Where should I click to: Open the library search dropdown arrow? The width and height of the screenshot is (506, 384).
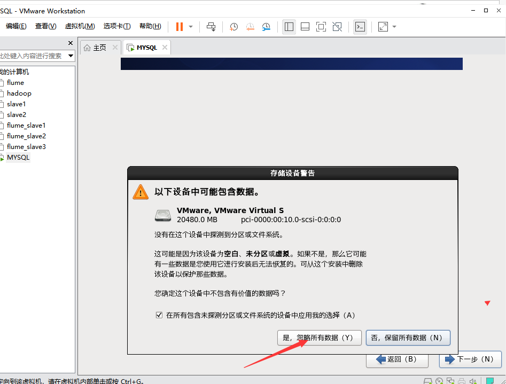tap(71, 56)
